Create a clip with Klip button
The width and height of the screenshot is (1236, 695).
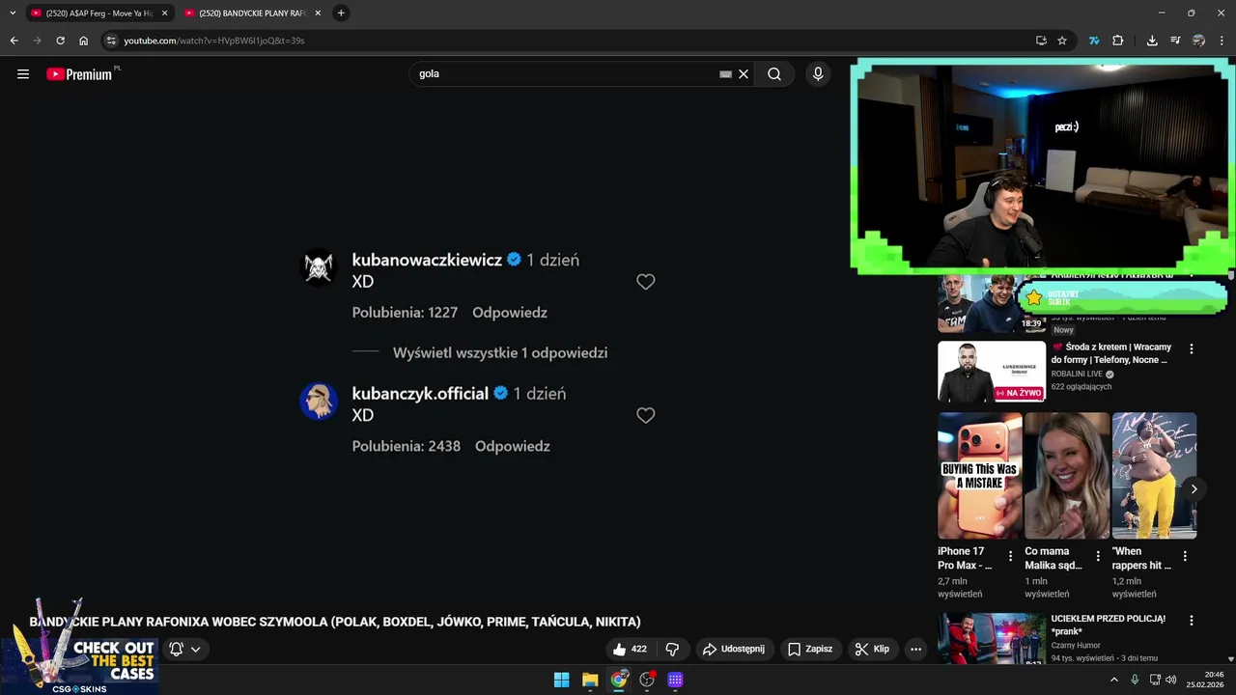click(872, 649)
